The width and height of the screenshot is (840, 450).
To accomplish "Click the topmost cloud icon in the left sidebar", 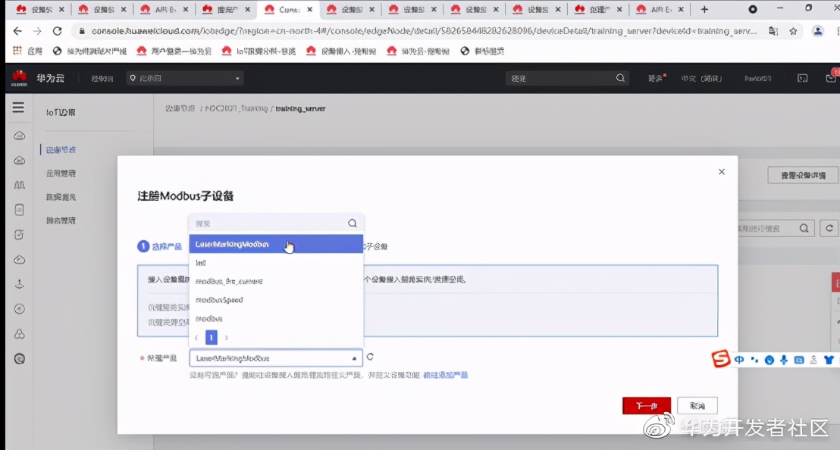I will [18, 135].
